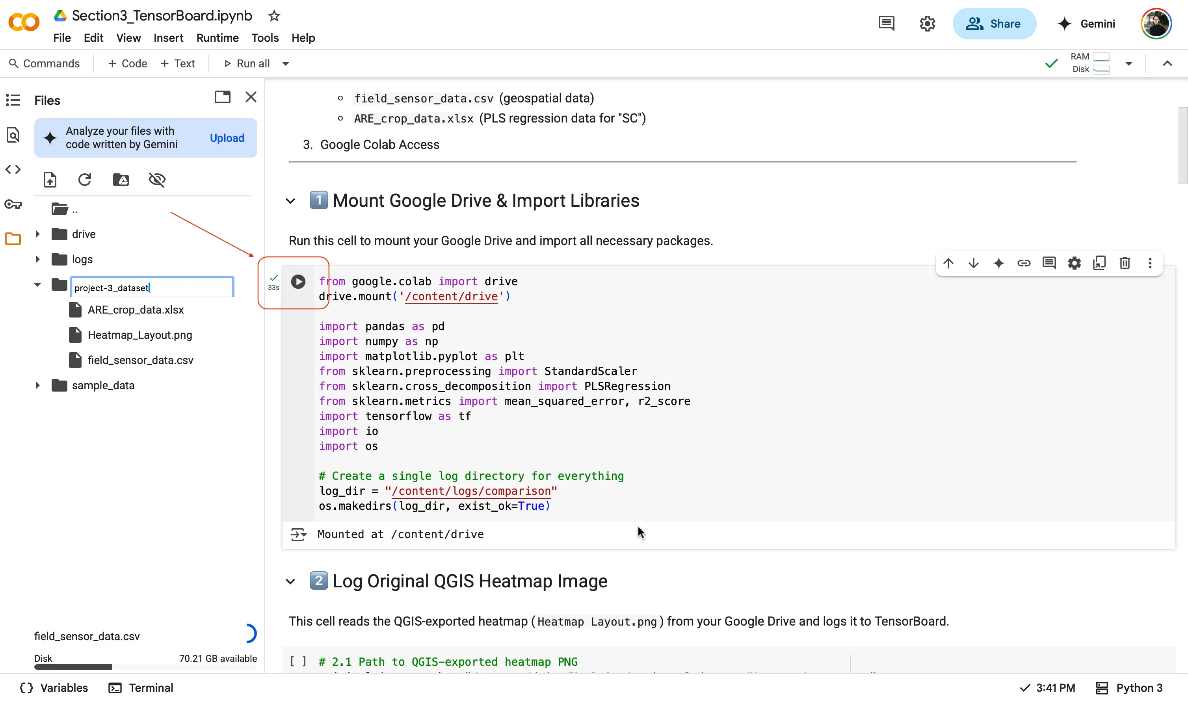Viewport: 1188px width, 702px height.
Task: Click the Python 3 runtime indicator
Action: [x=1129, y=688]
